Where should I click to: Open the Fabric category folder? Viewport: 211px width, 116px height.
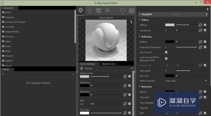click(x=7, y=41)
